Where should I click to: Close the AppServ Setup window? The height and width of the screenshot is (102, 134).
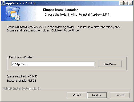point(131,3)
